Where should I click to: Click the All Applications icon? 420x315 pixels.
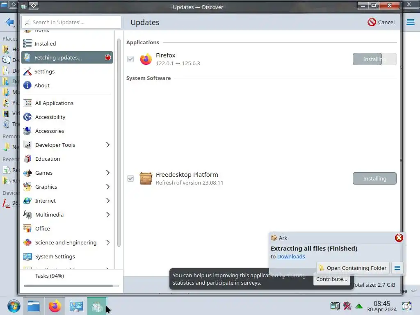[27, 103]
